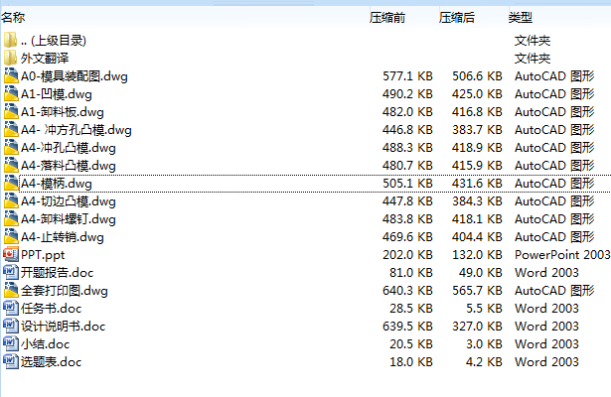Click the 202.0 KB size value
The image size is (611, 397).
407,254
